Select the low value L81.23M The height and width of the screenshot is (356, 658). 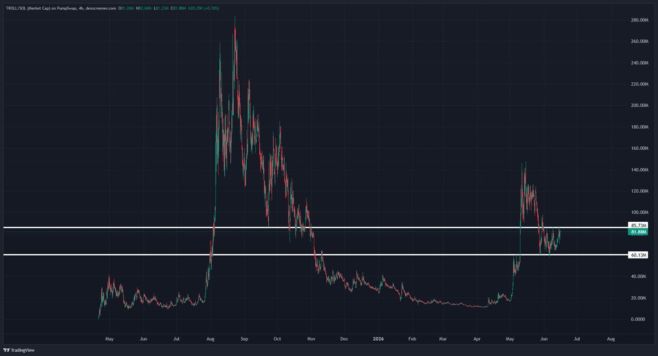pos(161,8)
